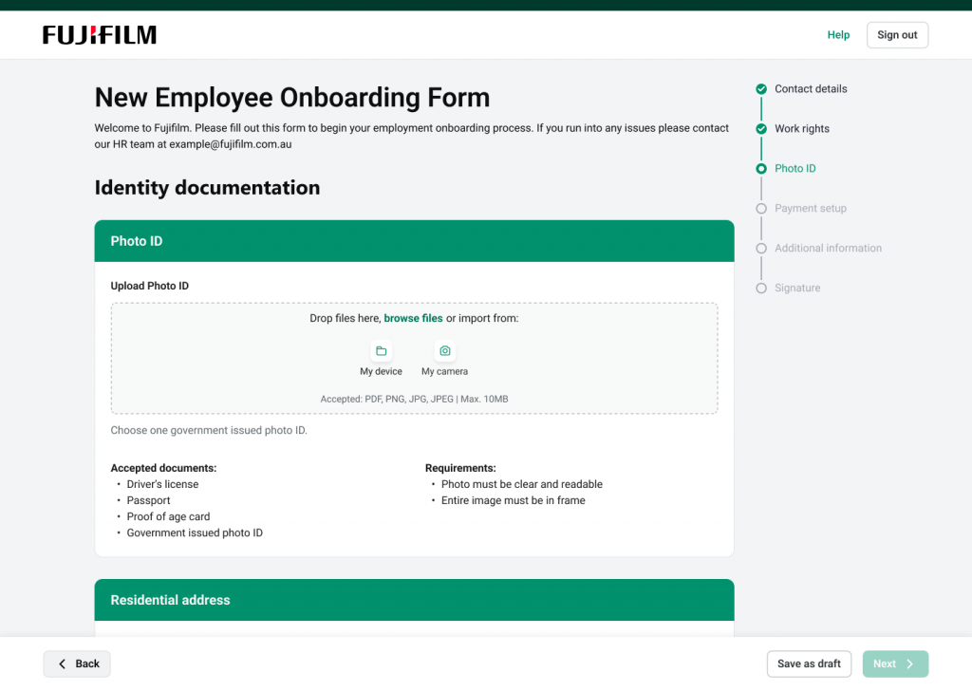972x691 pixels.
Task: Click the browse files link
Action: click(413, 318)
